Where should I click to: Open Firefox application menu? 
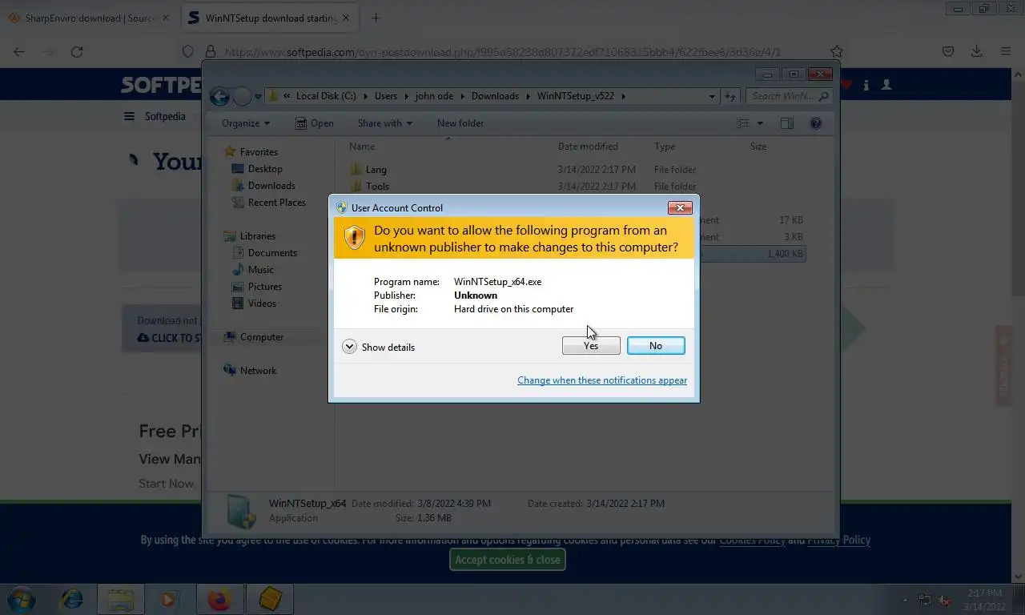click(x=1006, y=51)
